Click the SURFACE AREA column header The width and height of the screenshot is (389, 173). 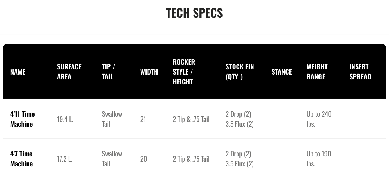[x=69, y=72]
